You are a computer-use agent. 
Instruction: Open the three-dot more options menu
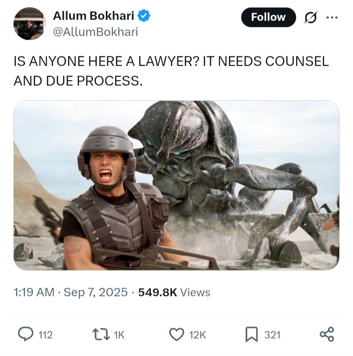332,17
